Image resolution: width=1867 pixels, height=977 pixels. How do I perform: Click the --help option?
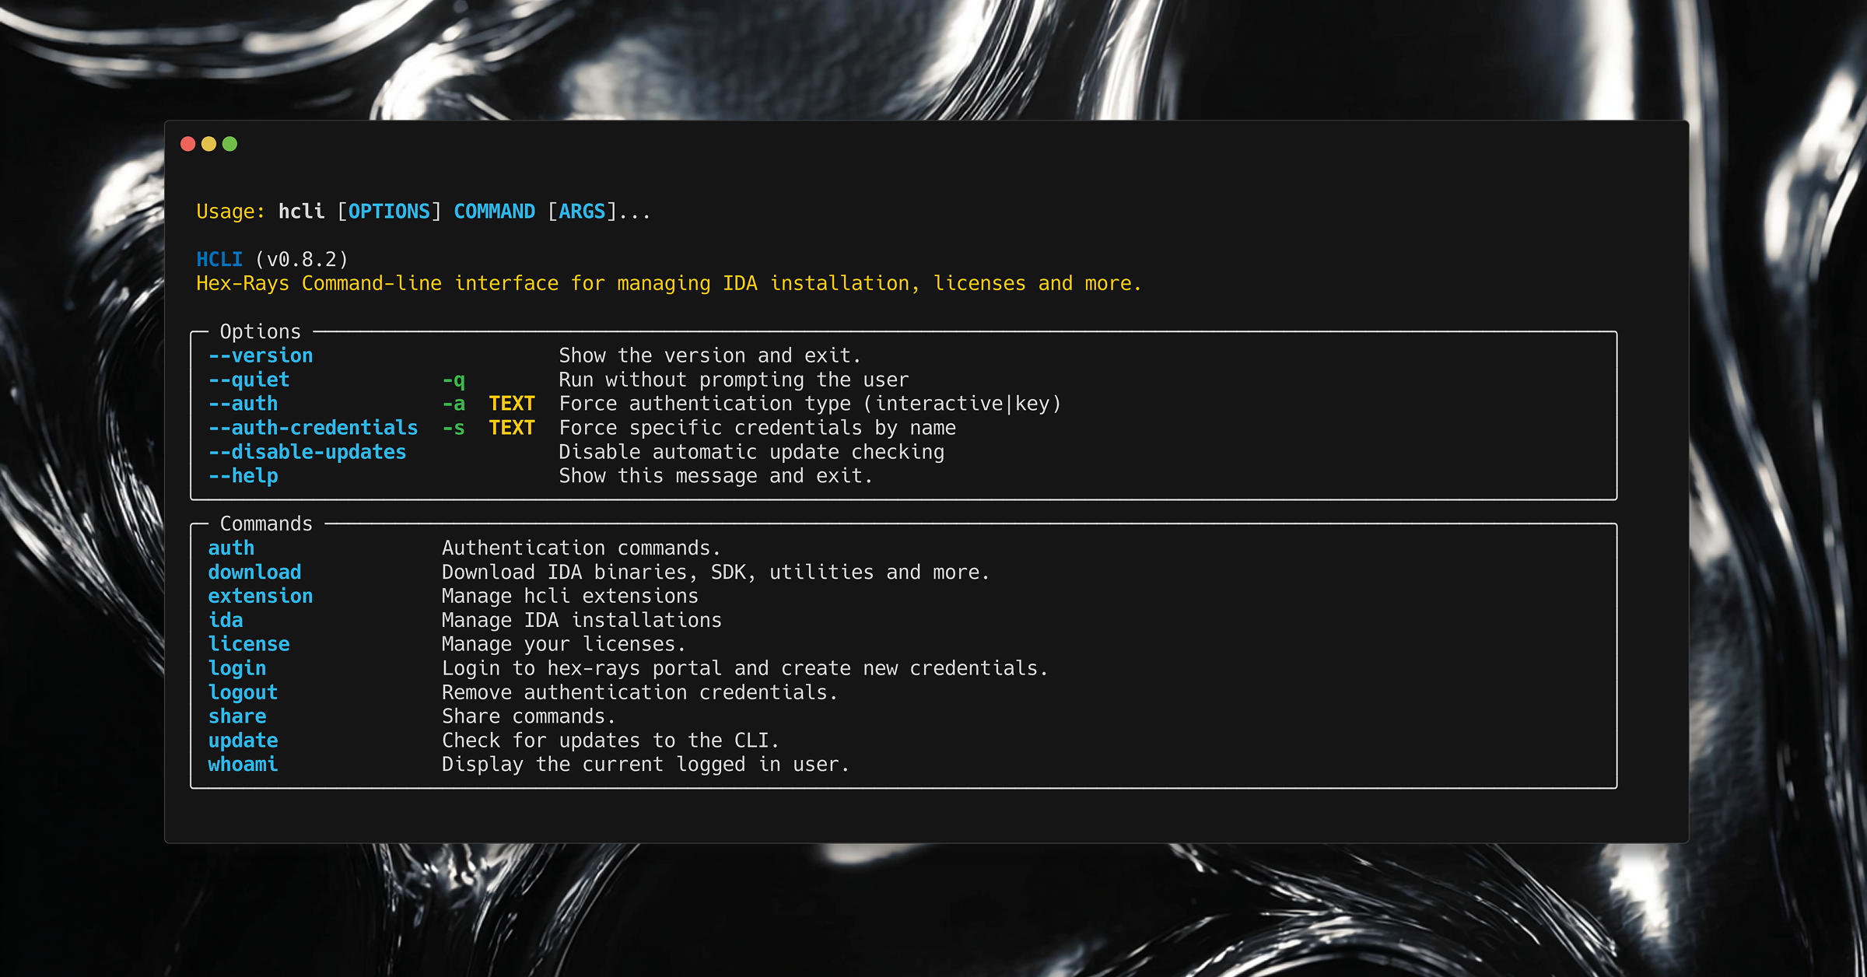coord(243,475)
